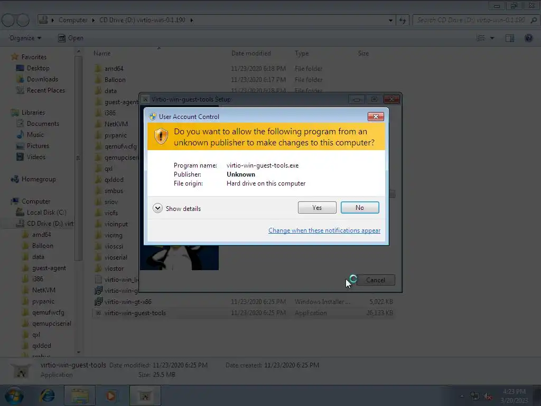This screenshot has height=406, width=541.
Task: Select viostor folder in file list
Action: (114, 268)
